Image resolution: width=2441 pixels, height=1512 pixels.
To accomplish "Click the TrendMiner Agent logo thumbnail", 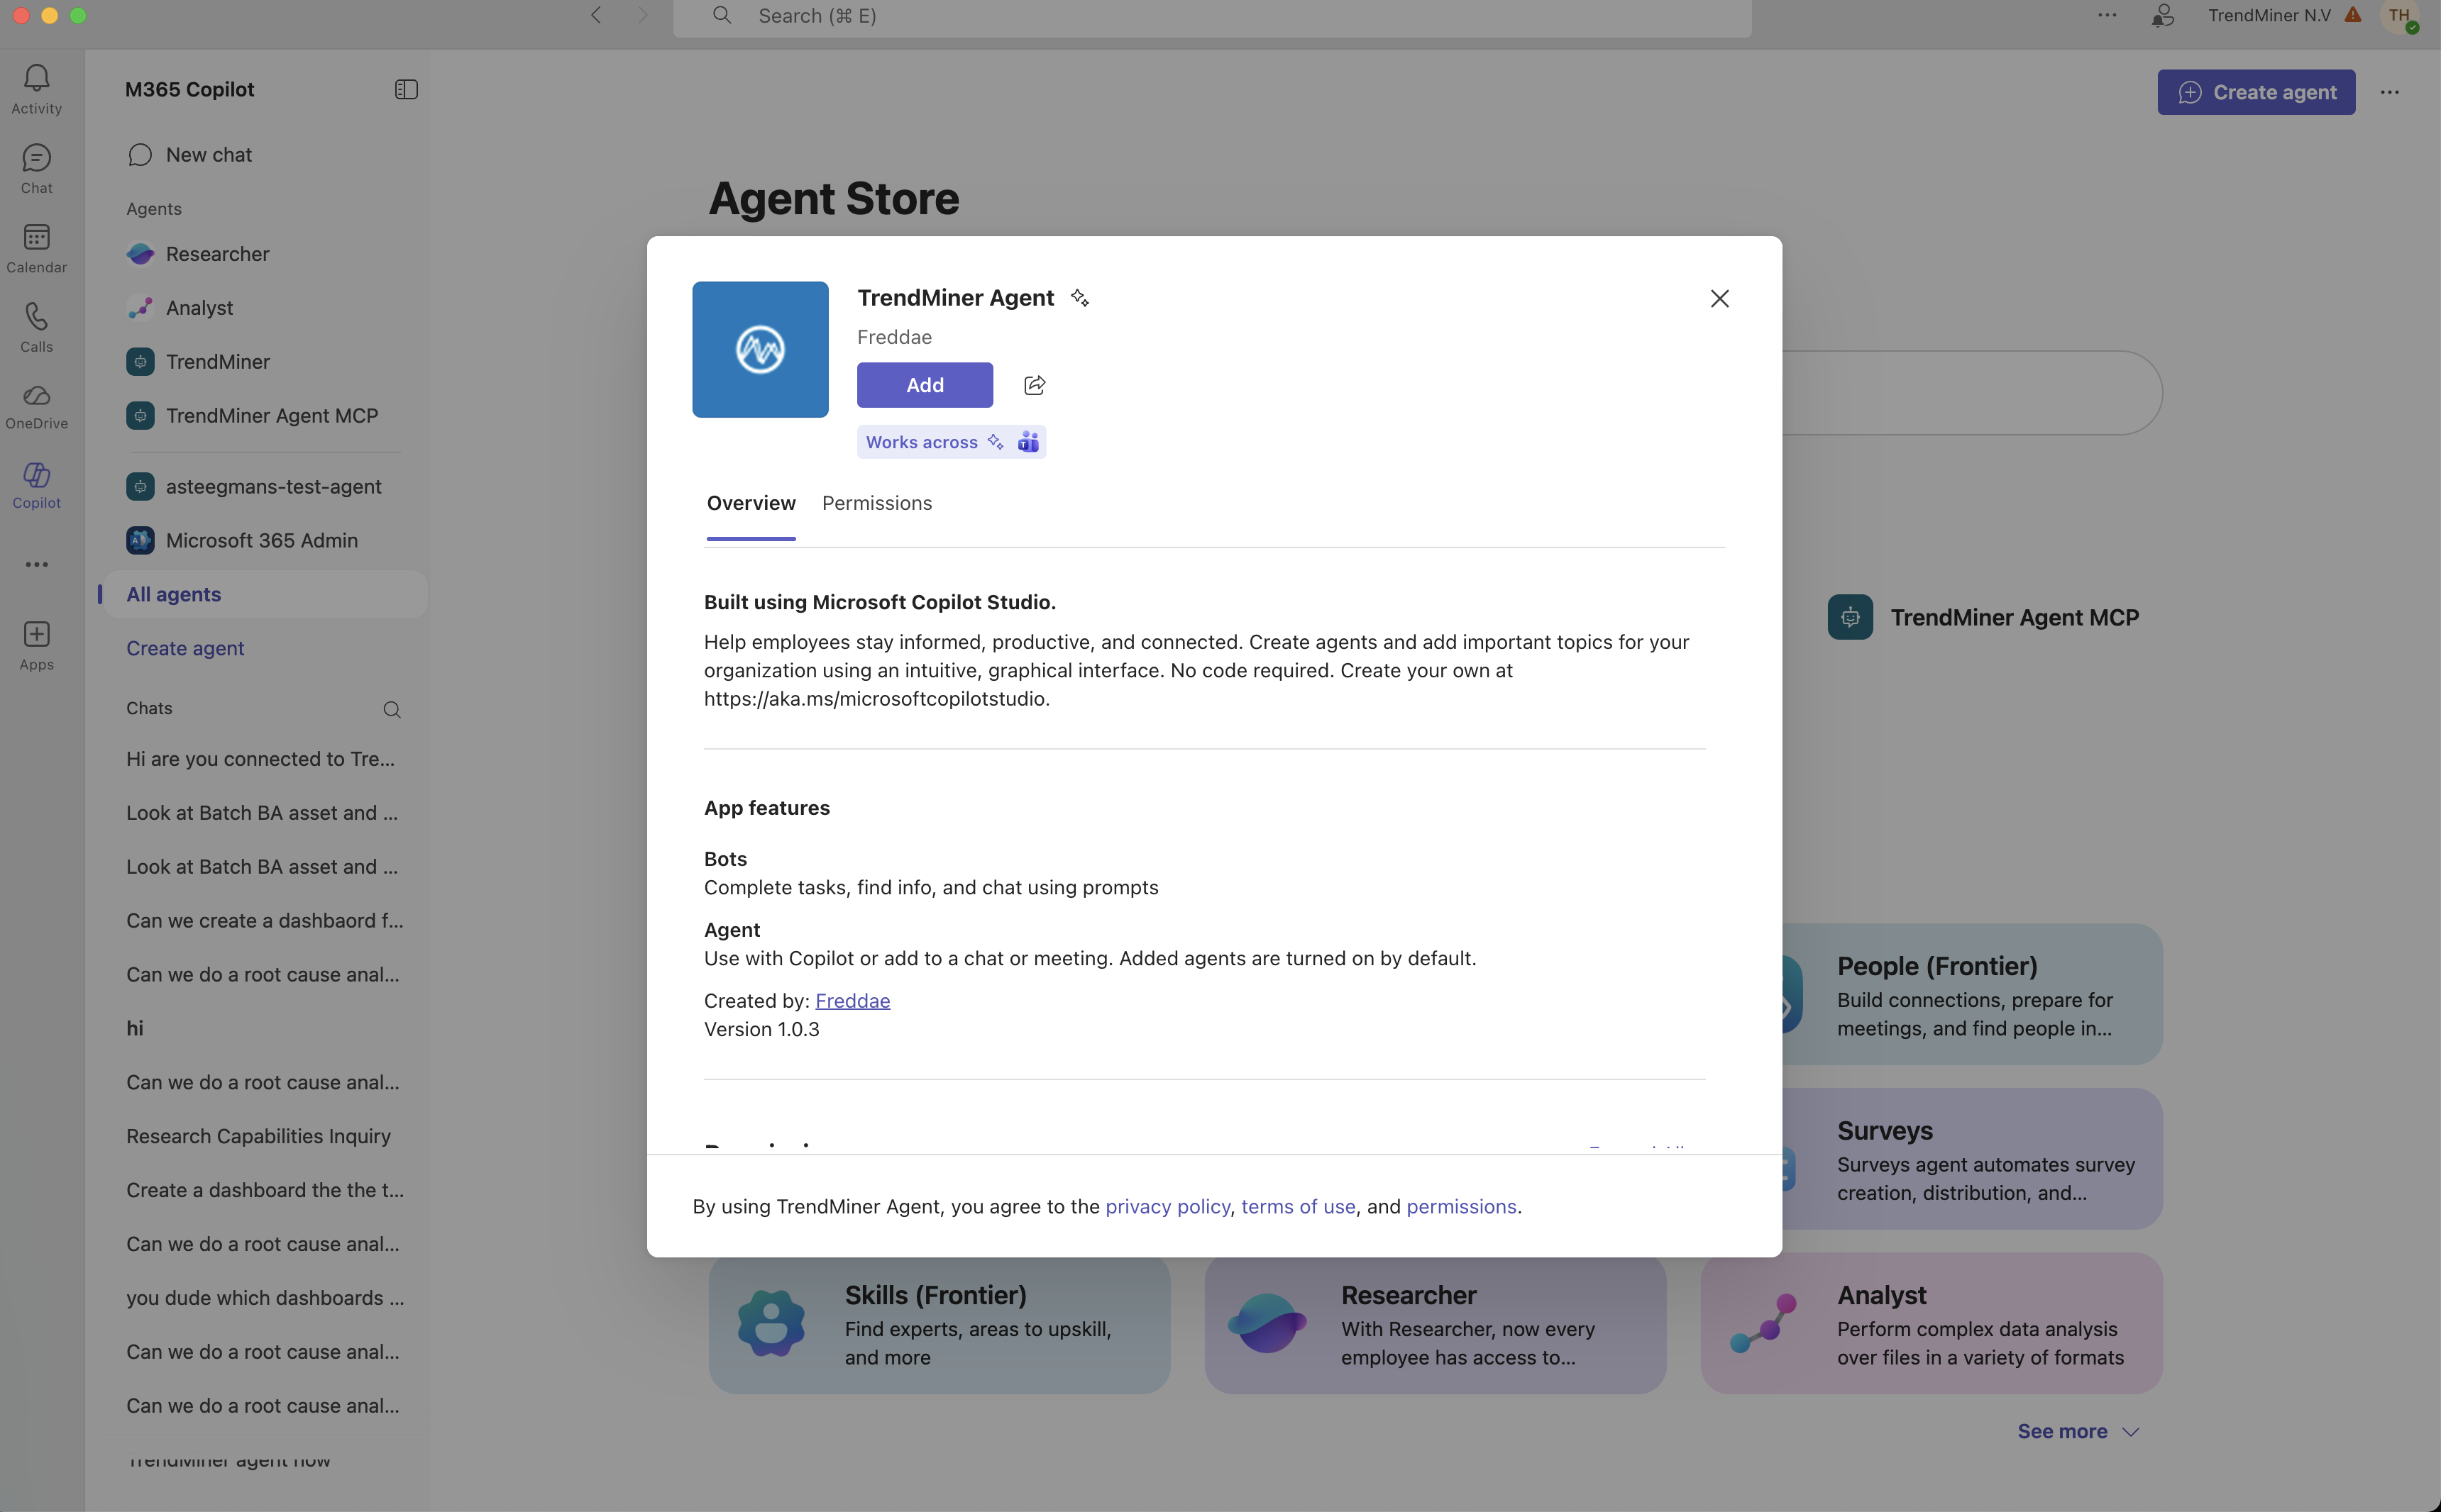I will 760,350.
